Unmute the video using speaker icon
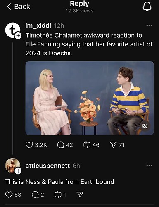Image resolution: width=159 pixels, height=207 pixels. pos(145,126)
